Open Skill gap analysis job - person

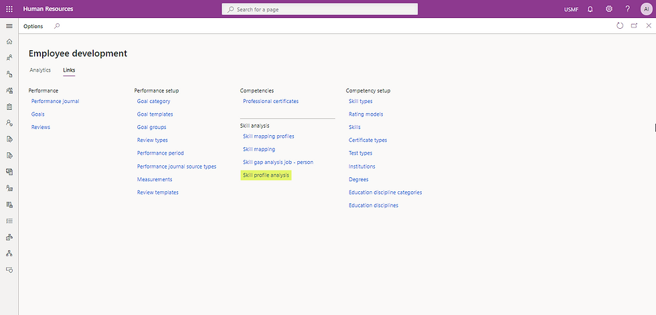[x=278, y=162]
